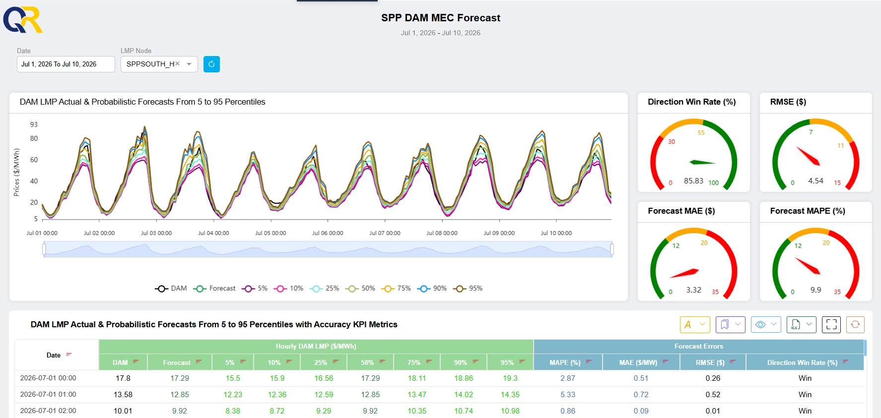Open the bookmark dropdown in the table toolbar
Screen dimensions: 881x418
730,325
